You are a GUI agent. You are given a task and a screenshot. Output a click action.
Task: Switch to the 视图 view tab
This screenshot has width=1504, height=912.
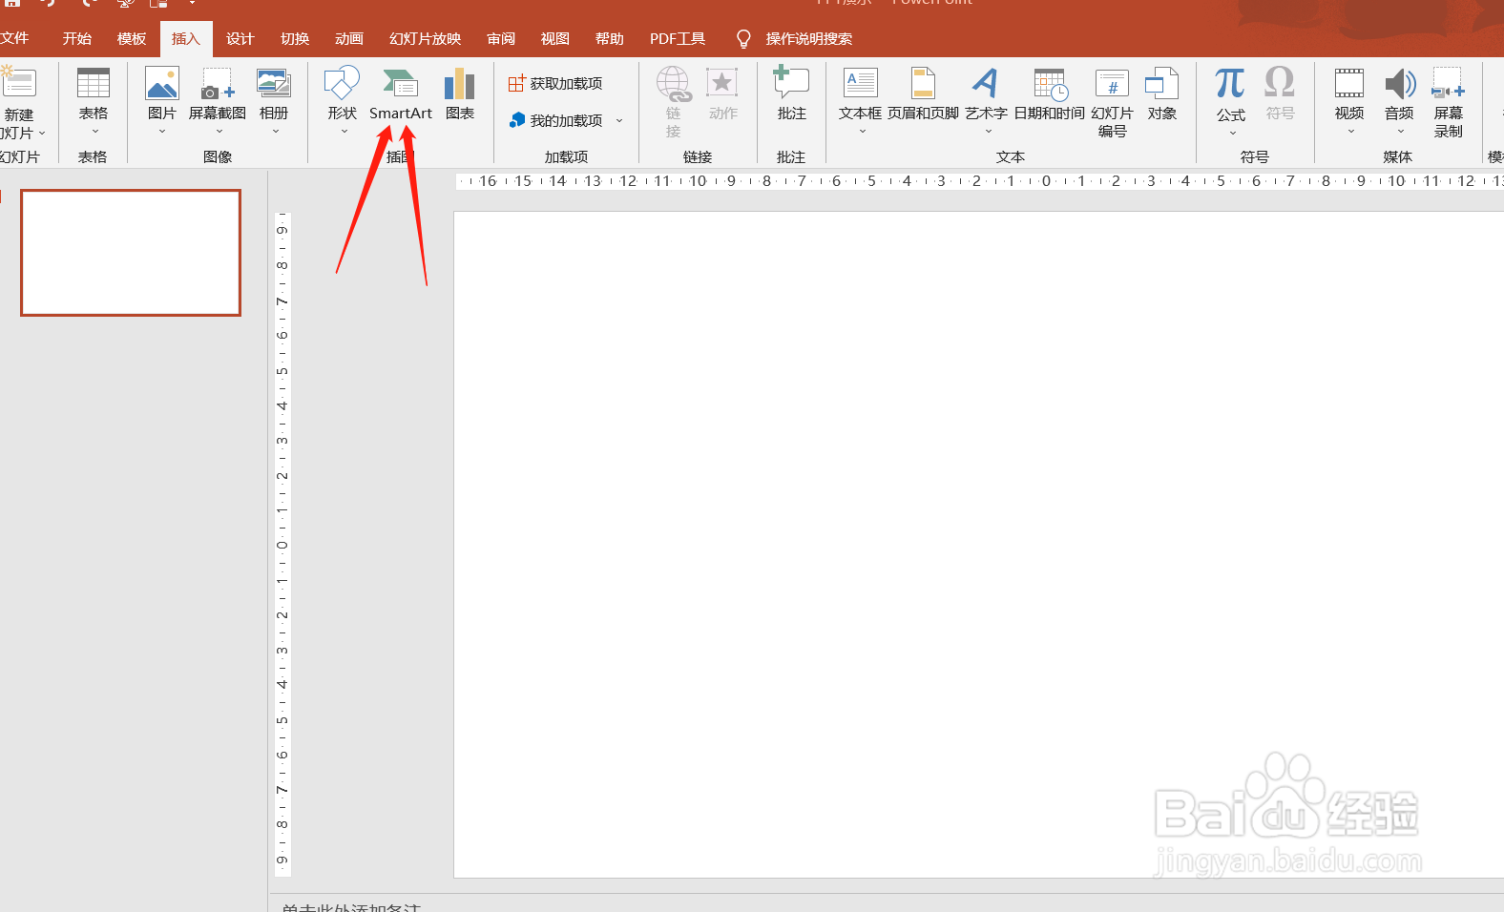[555, 38]
